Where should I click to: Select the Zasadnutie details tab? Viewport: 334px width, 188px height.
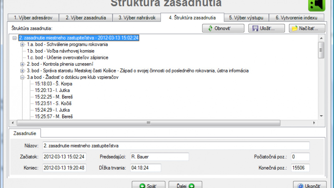click(x=25, y=133)
